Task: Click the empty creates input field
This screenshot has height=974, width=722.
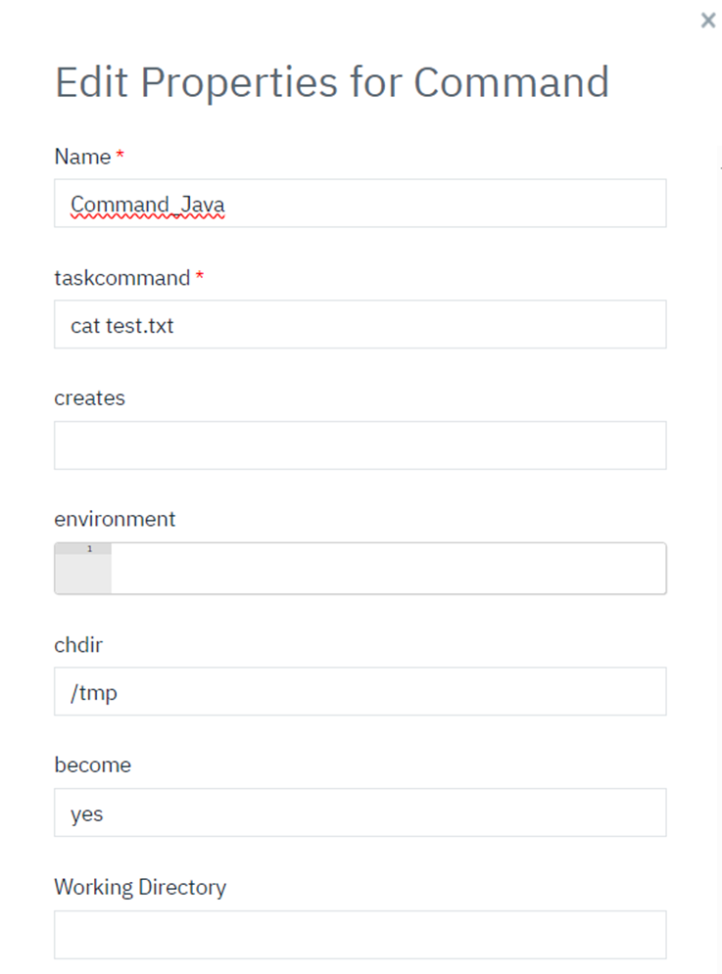Action: 360,445
